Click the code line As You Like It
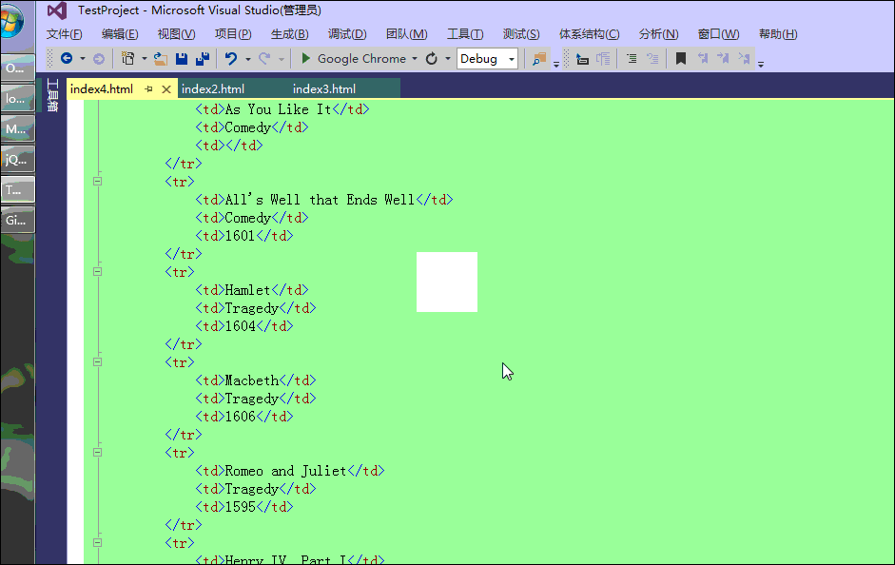The width and height of the screenshot is (895, 565). point(282,109)
